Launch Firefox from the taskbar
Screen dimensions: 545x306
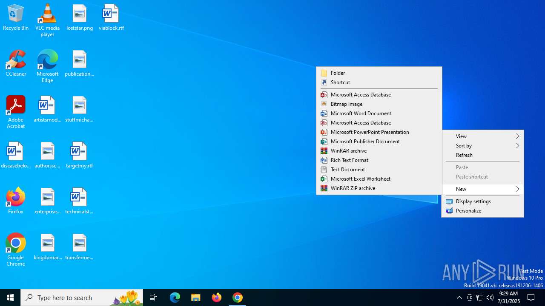[x=217, y=297]
